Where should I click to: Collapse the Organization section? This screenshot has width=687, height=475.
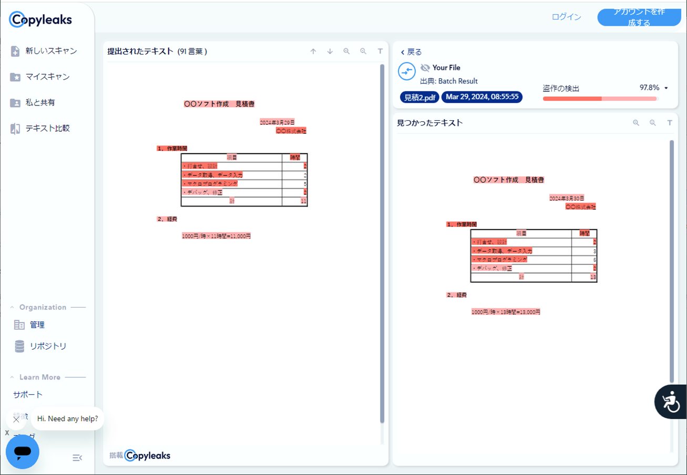pos(12,307)
